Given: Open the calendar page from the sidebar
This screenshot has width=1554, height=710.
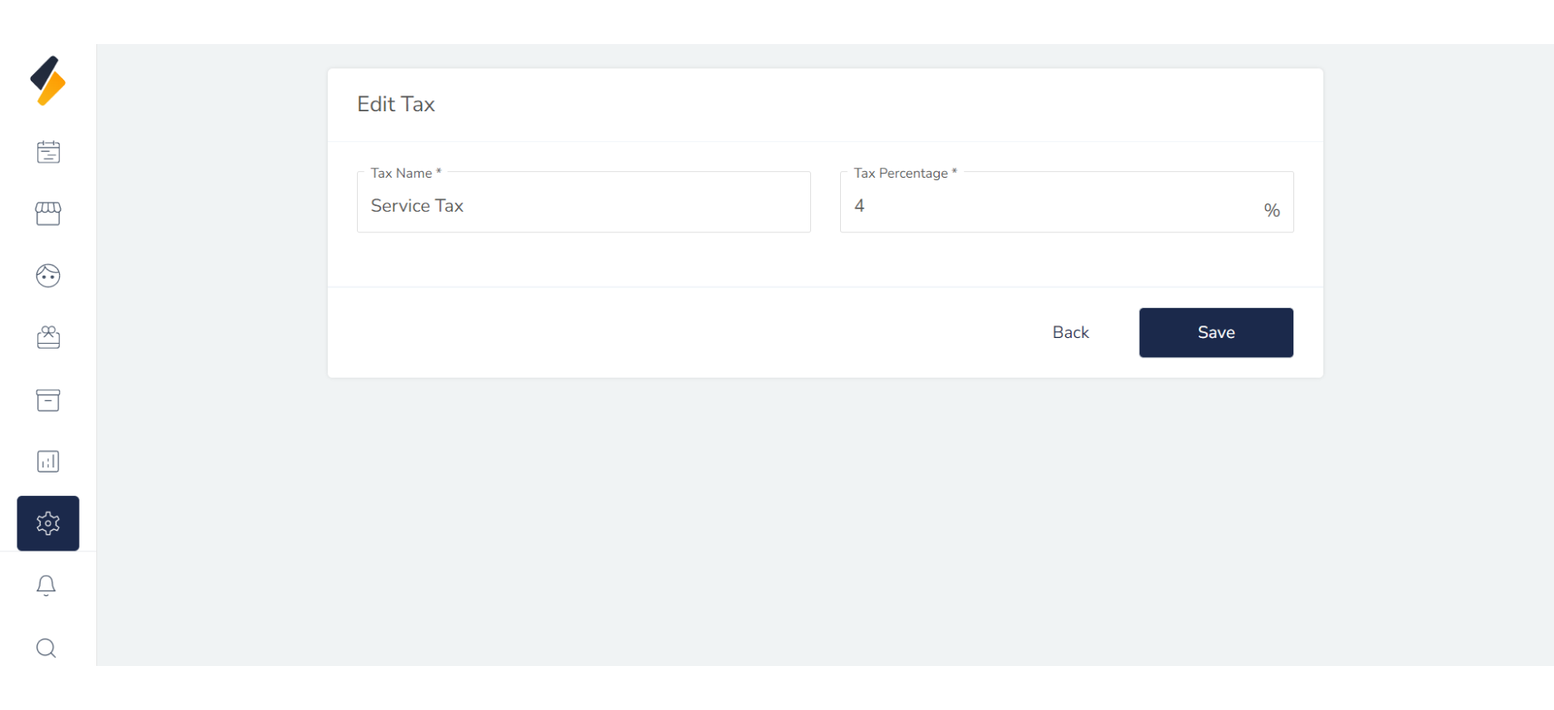Looking at the screenshot, I should tap(48, 152).
